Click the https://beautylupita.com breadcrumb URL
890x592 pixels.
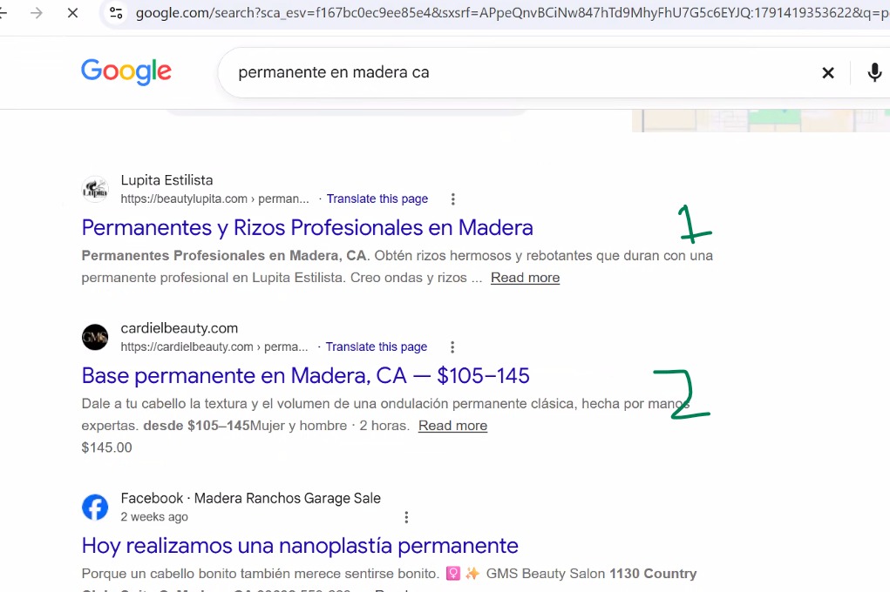pyautogui.click(x=214, y=199)
